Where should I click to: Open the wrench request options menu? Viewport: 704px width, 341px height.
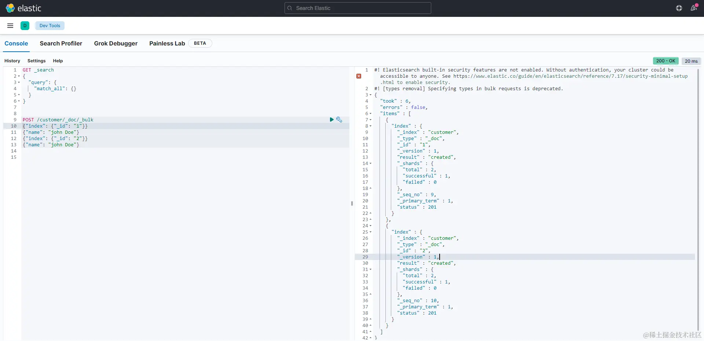click(339, 120)
